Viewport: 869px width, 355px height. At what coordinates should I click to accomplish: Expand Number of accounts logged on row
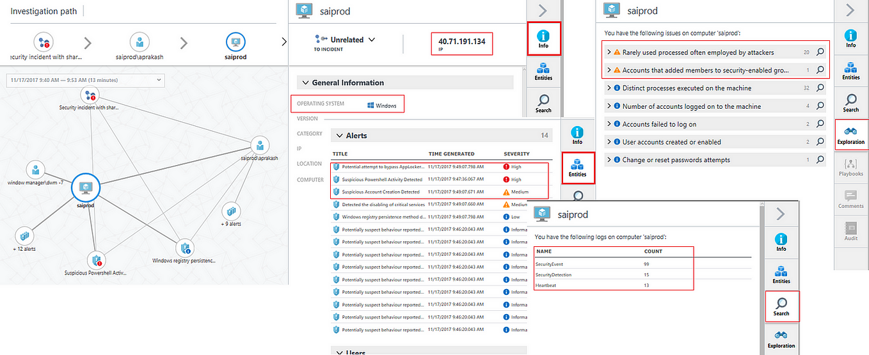coord(609,106)
